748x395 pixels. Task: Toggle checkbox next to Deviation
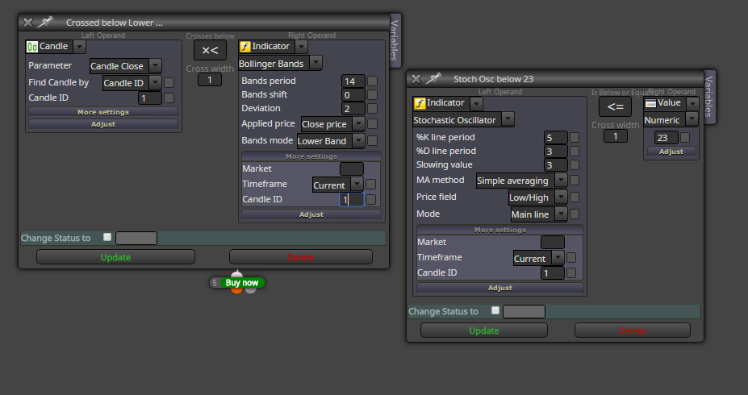point(372,109)
